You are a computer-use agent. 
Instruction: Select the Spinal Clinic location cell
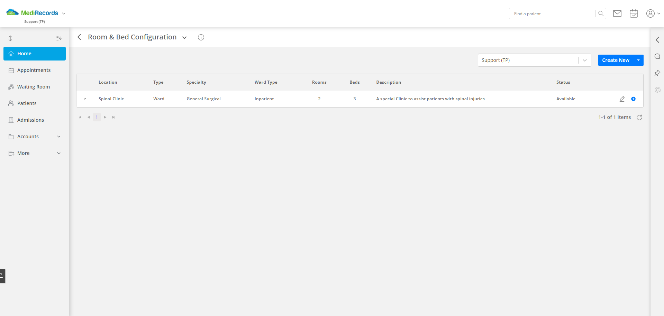click(x=111, y=99)
